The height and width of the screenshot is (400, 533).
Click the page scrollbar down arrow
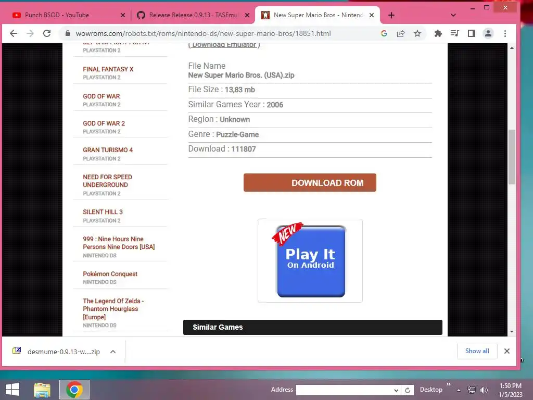click(512, 332)
